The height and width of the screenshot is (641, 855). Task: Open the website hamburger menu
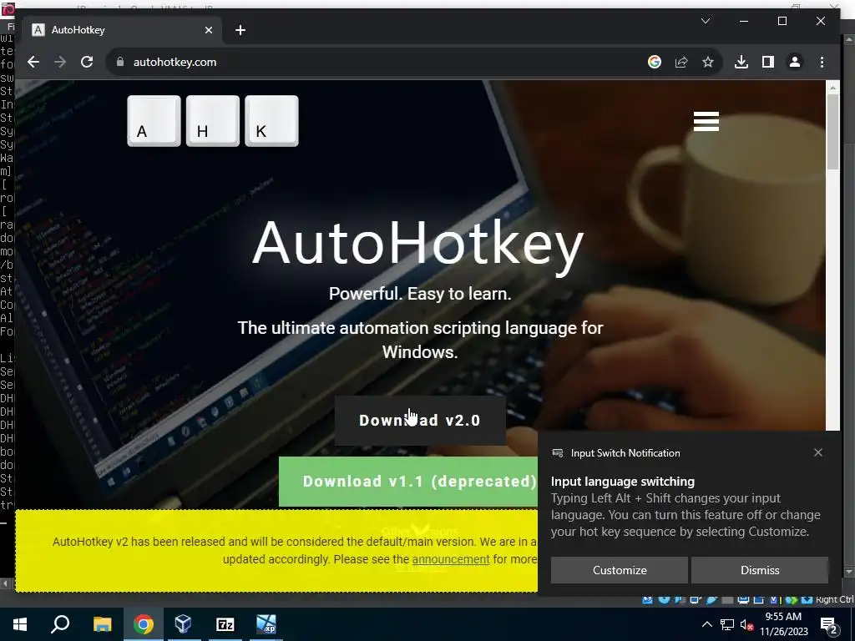(x=706, y=121)
